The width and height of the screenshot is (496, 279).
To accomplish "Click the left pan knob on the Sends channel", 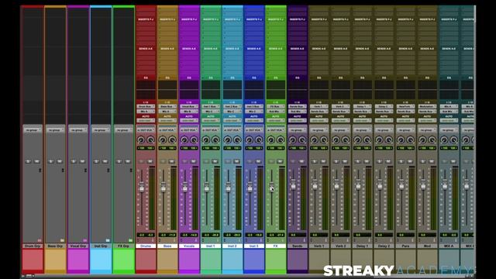I will [293, 139].
